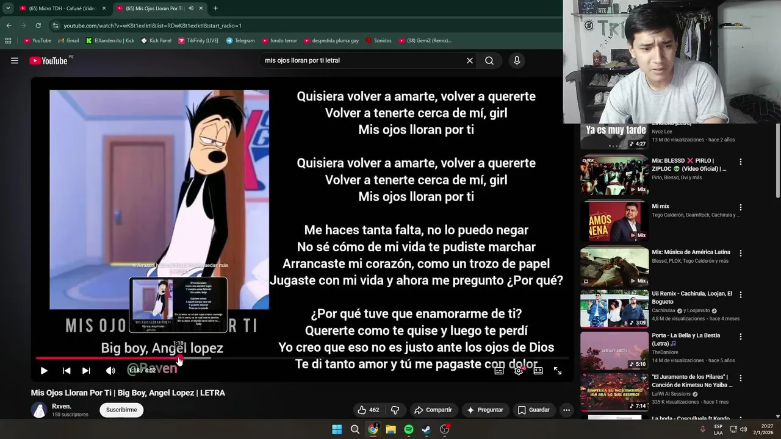Toggle theater mode on the player
Screen dimensions: 781x439
tap(538, 371)
